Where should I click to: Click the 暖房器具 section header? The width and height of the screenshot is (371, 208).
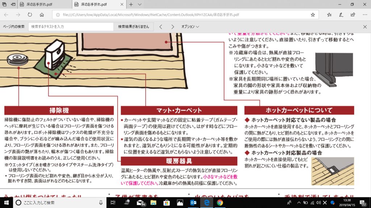point(179,161)
